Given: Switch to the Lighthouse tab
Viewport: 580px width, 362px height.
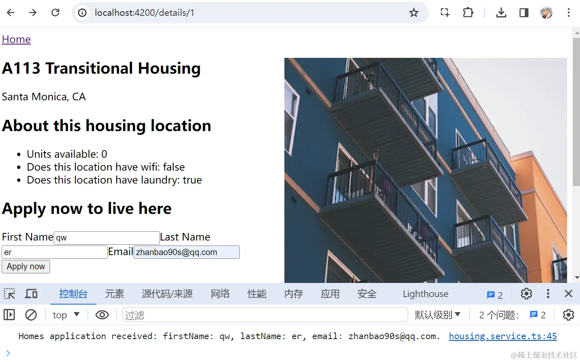Looking at the screenshot, I should tap(426, 294).
